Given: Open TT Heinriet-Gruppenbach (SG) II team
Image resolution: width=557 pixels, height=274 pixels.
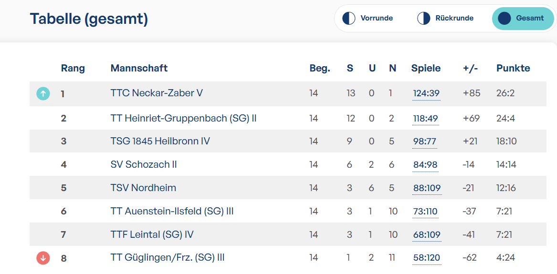Looking at the screenshot, I should point(184,118).
